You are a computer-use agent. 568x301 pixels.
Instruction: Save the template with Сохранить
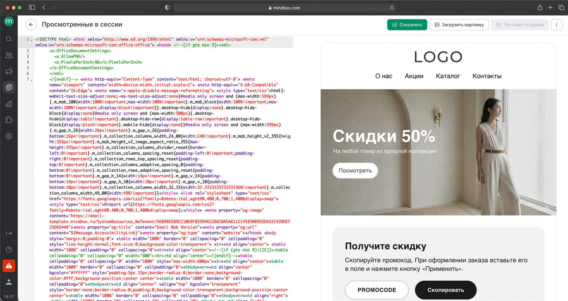click(407, 24)
